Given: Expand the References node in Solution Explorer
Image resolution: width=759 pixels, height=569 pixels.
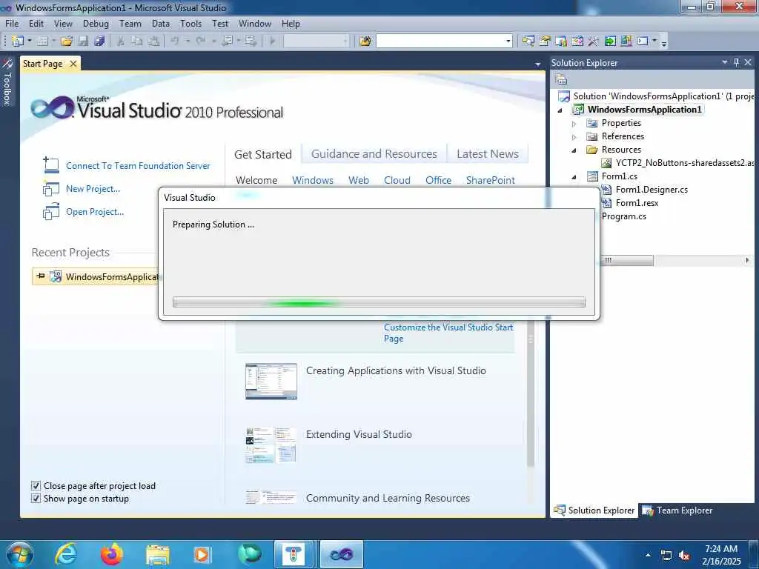Looking at the screenshot, I should (574, 137).
